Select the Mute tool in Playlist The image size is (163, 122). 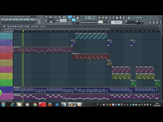pyautogui.click(x=16, y=26)
